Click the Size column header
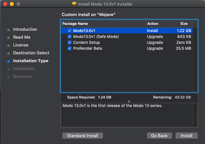 point(184,24)
